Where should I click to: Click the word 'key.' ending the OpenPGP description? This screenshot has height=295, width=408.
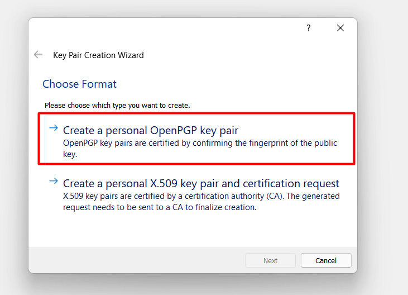(x=70, y=154)
